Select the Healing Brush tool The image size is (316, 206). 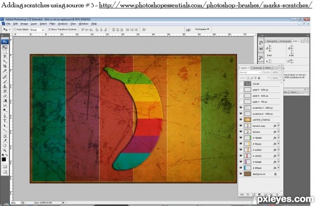coord(5,76)
